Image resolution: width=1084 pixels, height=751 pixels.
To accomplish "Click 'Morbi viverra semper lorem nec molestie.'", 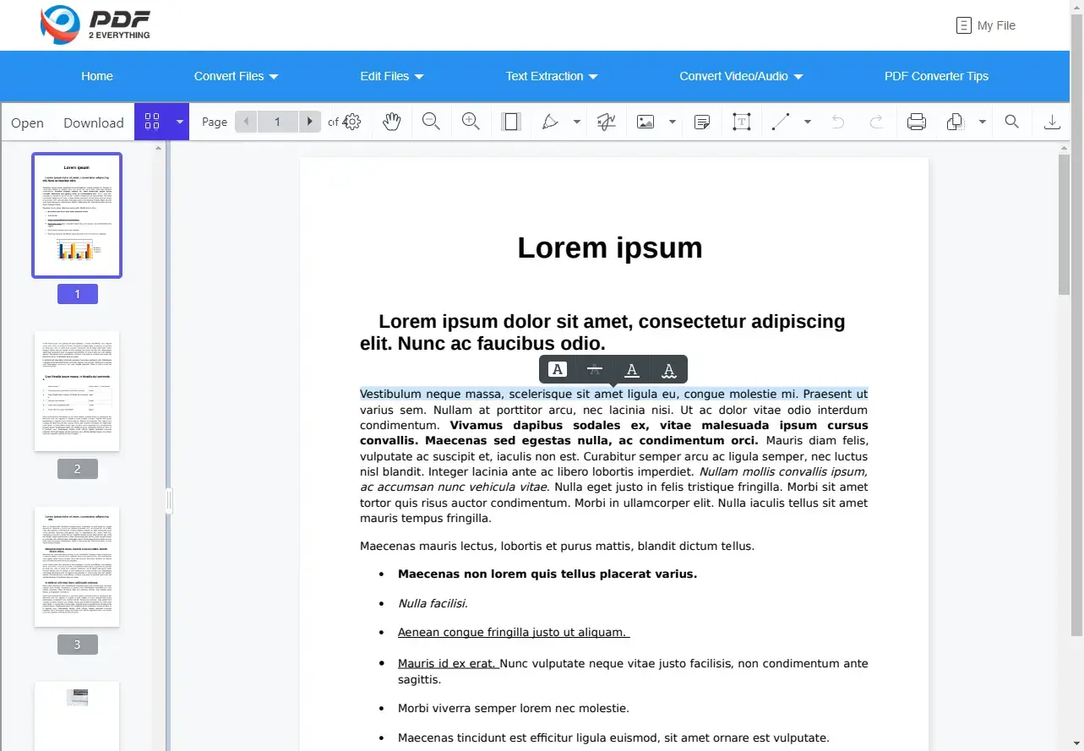I will 514,708.
